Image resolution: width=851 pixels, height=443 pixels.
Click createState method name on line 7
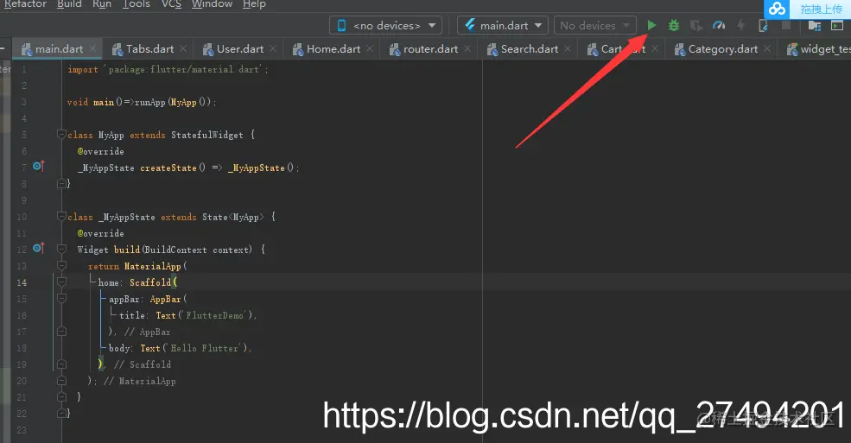point(168,168)
